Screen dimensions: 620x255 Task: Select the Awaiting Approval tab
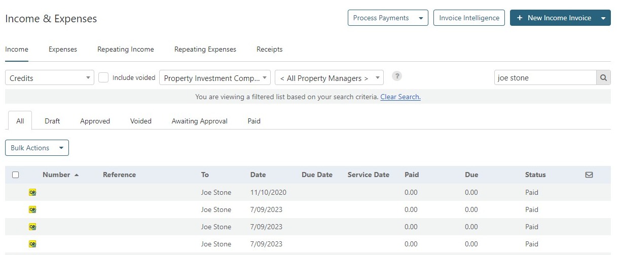click(x=200, y=121)
